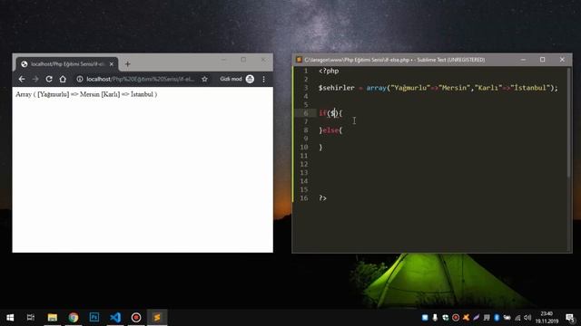Click the Sublime Text title bar icon
Viewport: 581px width, 326px height.
(x=299, y=60)
